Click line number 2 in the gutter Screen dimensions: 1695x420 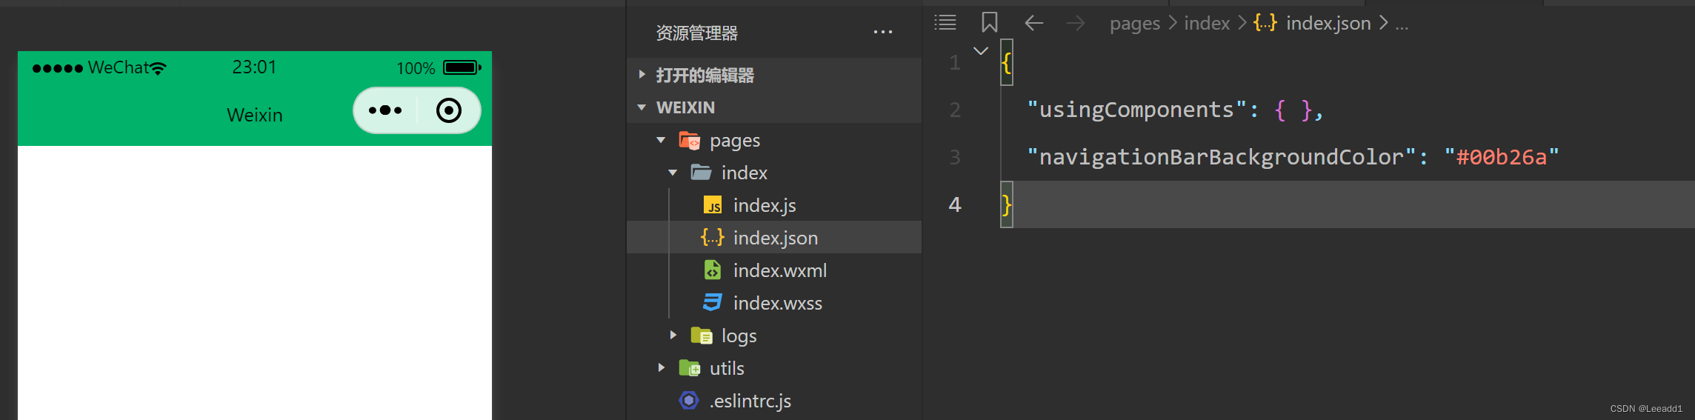(x=955, y=110)
